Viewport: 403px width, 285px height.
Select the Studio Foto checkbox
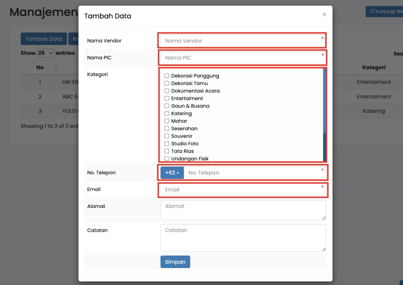tap(167, 143)
